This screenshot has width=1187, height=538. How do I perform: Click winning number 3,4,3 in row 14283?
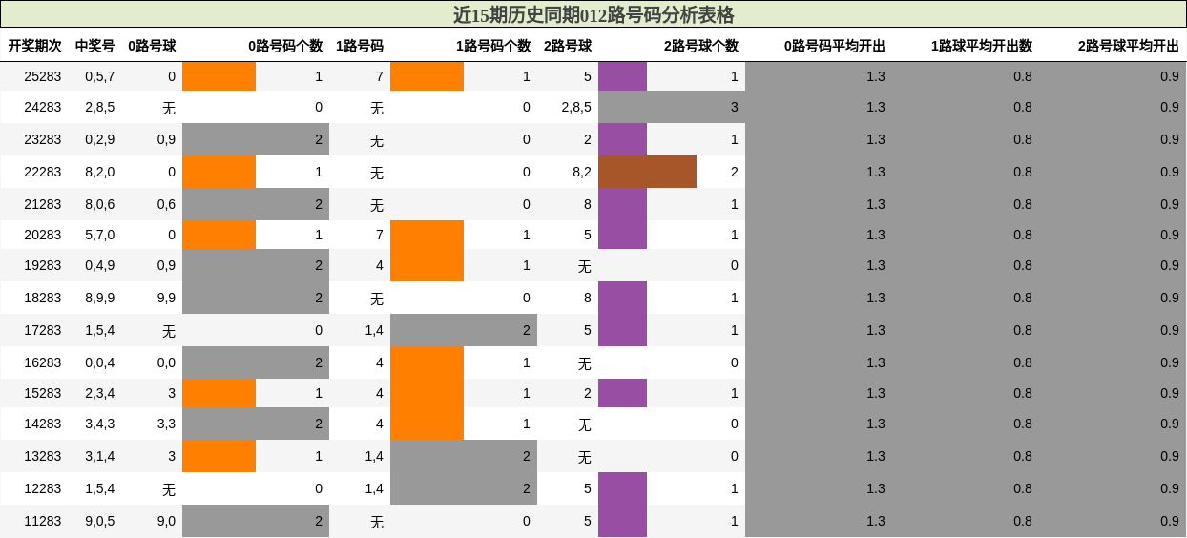[x=100, y=424]
